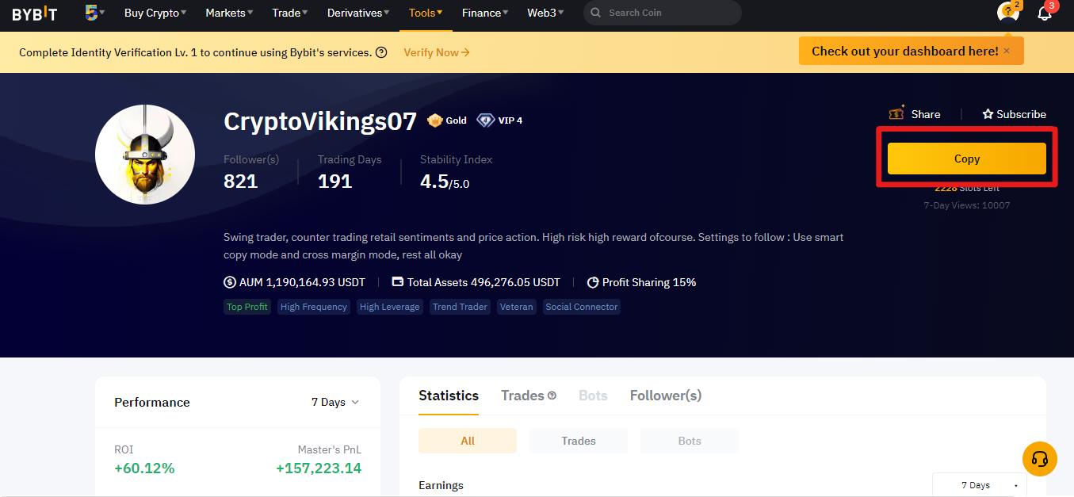Switch to the Statistics tab

[449, 396]
